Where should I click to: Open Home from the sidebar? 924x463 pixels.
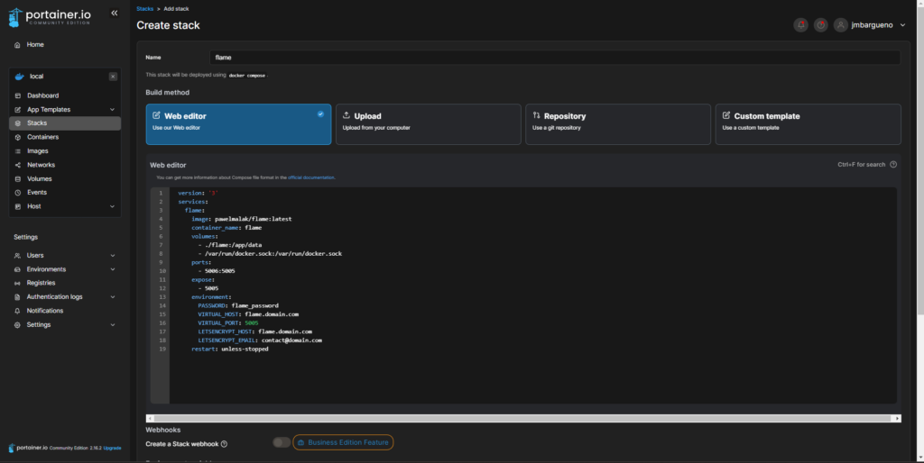click(x=35, y=45)
